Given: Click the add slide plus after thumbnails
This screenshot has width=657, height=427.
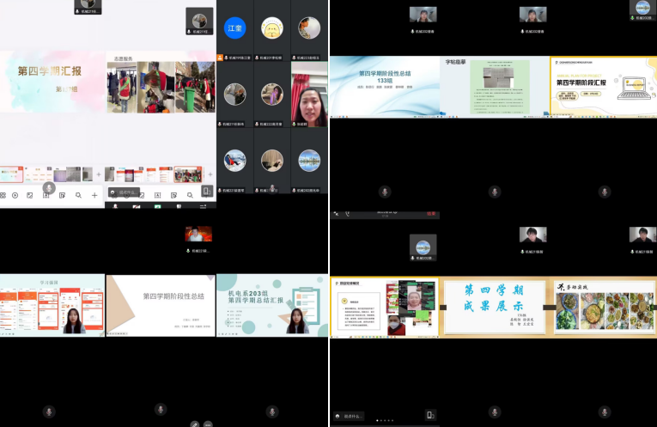Looking at the screenshot, I should (x=210, y=174).
